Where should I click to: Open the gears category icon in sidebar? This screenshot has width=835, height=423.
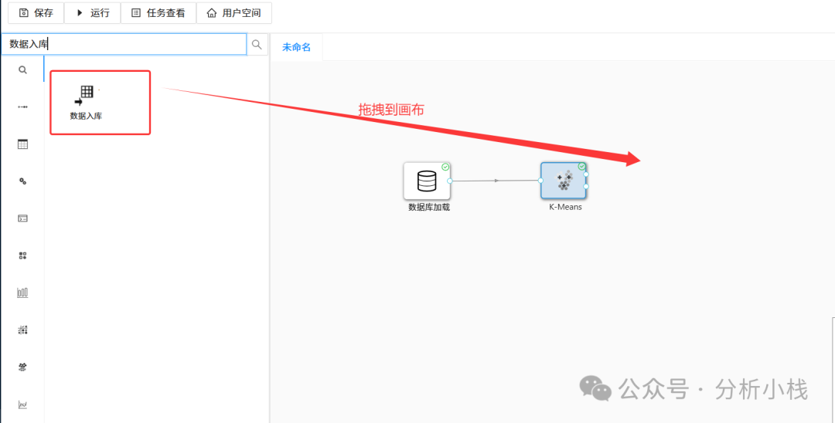pyautogui.click(x=22, y=181)
